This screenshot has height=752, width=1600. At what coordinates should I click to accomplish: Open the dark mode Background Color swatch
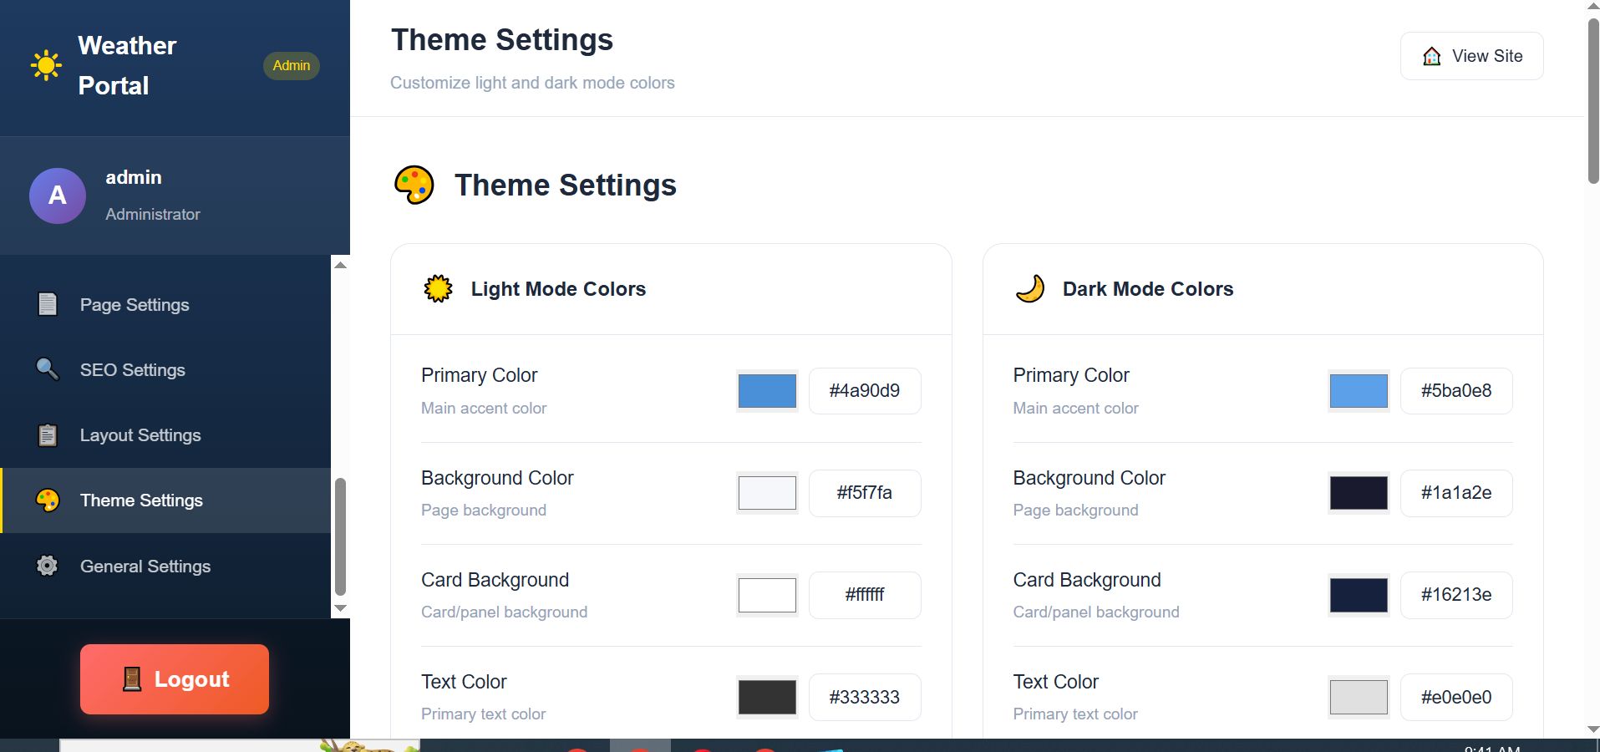(x=1359, y=493)
